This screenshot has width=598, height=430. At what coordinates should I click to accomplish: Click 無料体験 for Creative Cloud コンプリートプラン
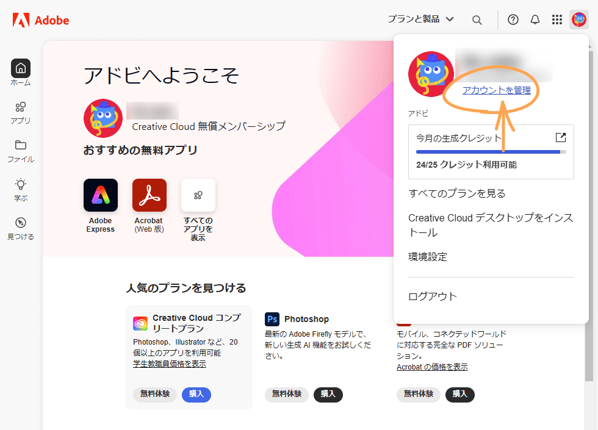coord(155,394)
